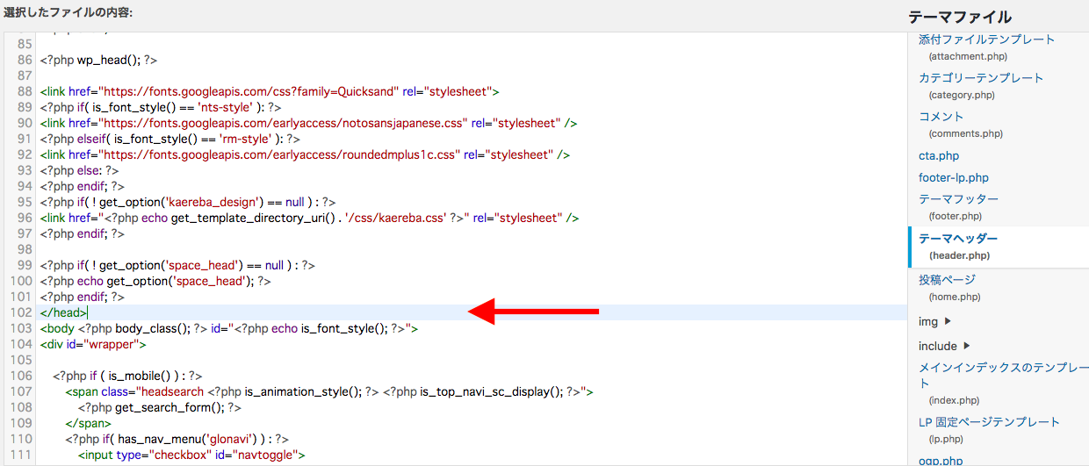
Task: Click the php endif line 97
Action: [x=82, y=233]
